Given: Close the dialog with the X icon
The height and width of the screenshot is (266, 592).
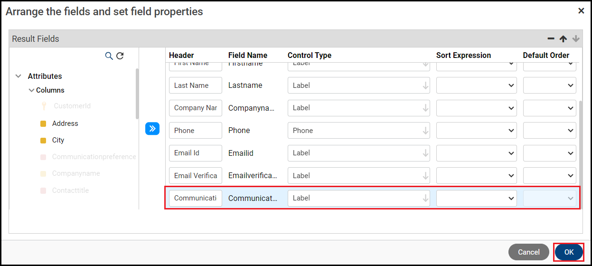Looking at the screenshot, I should coord(581,11).
